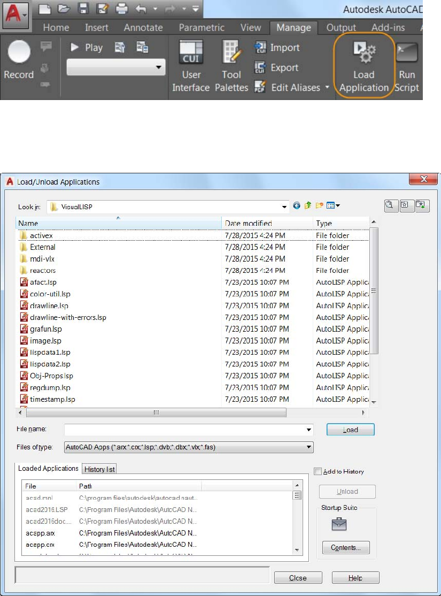Click the Locate favorites star folder button
Screen dimensions: 441x596
(x=406, y=205)
